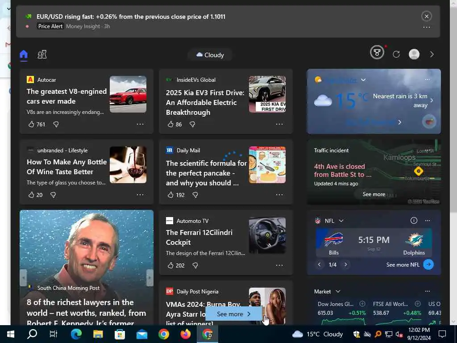Open the Games tab with chess icon
The image size is (457, 343).
coord(42,54)
